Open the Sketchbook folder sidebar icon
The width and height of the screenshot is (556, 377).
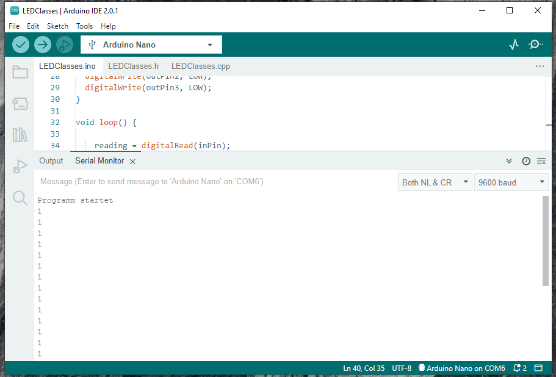[20, 72]
